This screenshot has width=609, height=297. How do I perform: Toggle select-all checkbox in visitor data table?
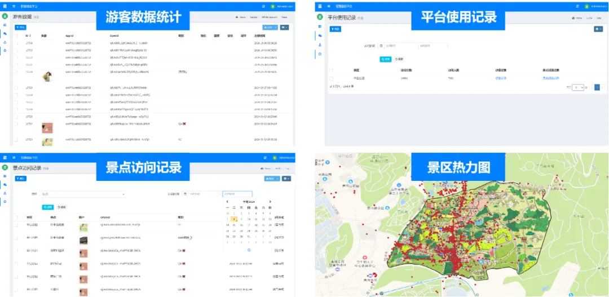16,36
